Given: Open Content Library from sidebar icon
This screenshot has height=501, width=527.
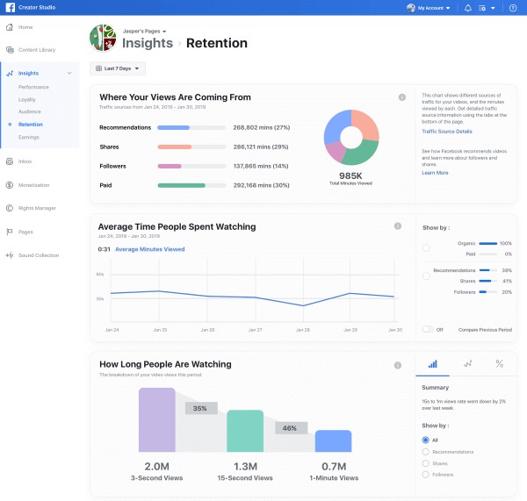Looking at the screenshot, I should point(9,51).
